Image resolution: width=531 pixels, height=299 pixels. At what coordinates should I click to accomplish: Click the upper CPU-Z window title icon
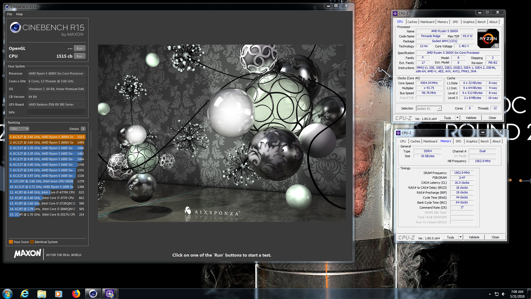pos(395,13)
